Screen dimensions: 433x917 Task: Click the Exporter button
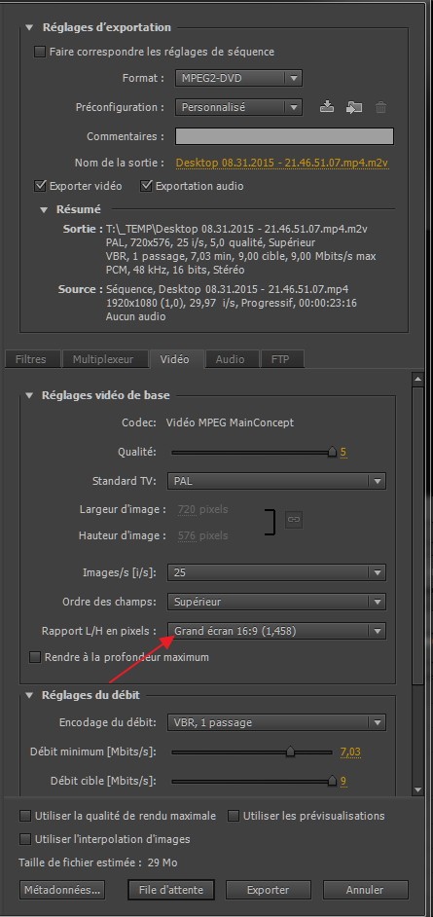coord(269,890)
